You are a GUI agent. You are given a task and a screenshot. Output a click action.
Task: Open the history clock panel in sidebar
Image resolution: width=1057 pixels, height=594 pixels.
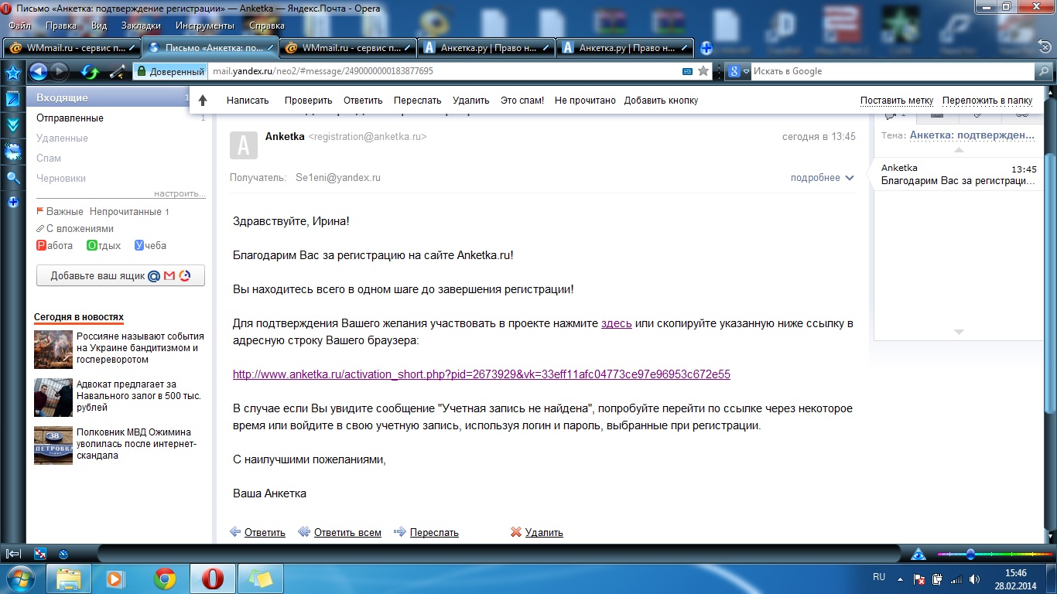13,152
